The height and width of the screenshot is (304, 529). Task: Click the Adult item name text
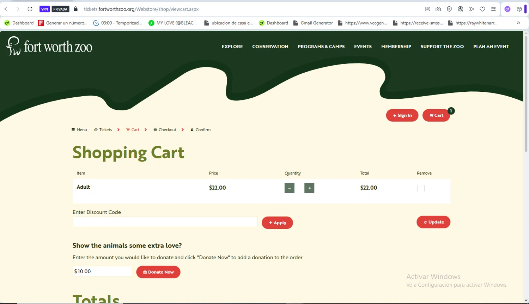[x=83, y=187]
